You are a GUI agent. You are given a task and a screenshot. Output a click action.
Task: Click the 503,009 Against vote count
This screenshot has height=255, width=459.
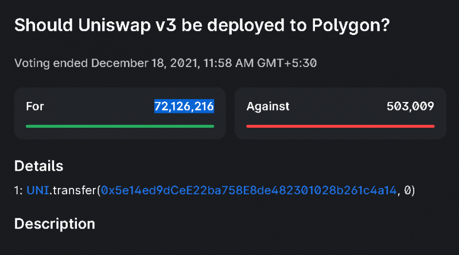tap(411, 106)
